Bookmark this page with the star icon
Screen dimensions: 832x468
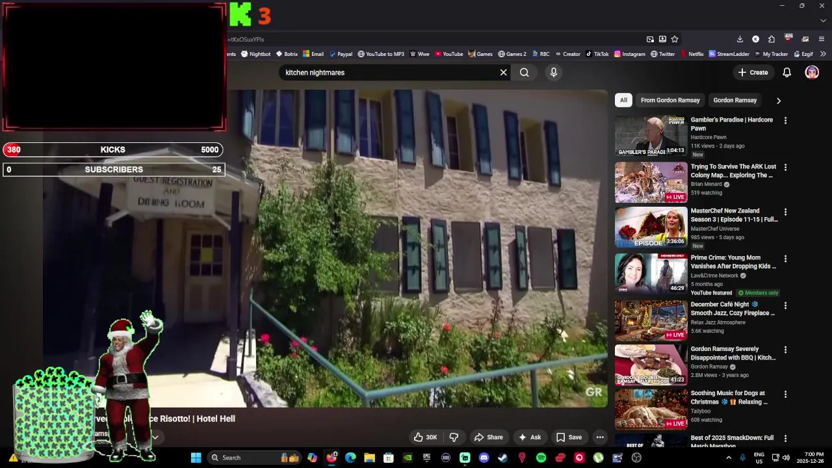click(675, 39)
